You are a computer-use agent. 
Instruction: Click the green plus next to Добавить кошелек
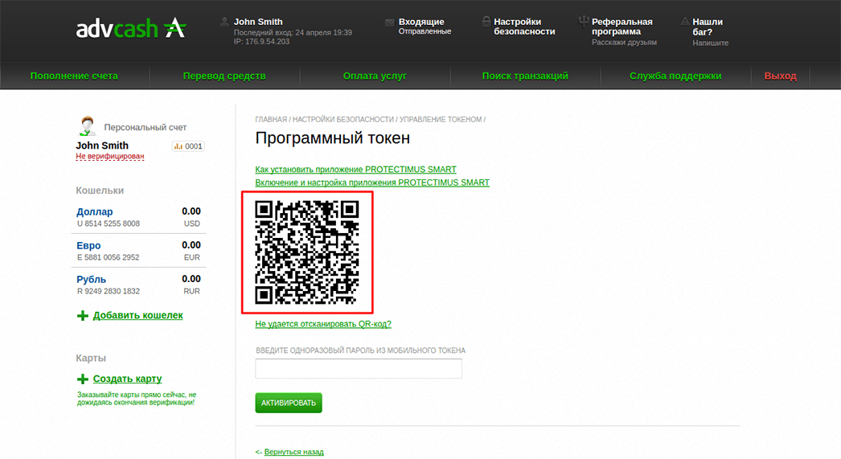83,316
